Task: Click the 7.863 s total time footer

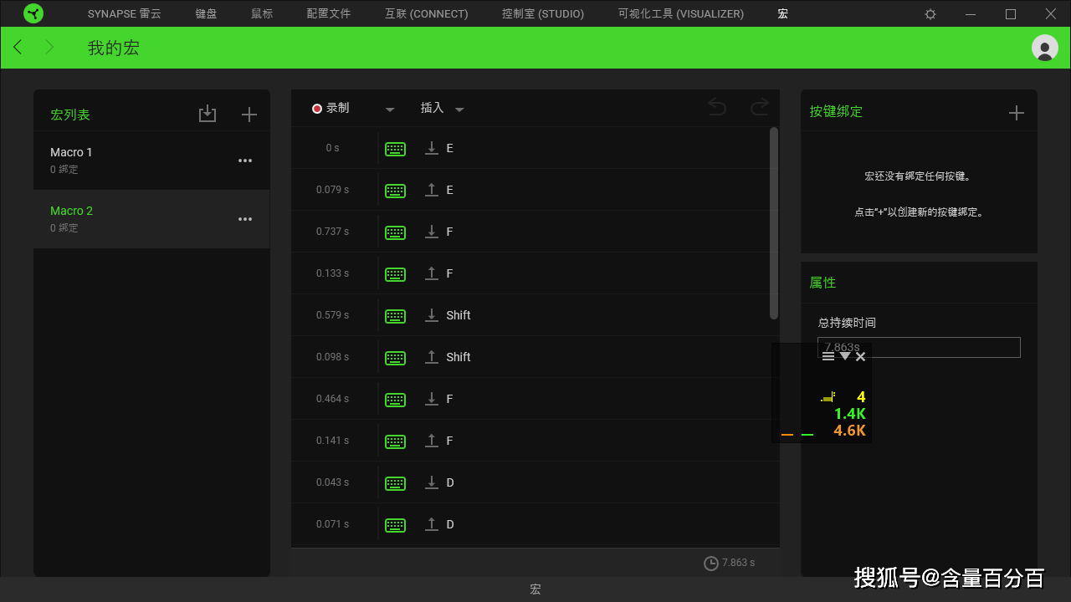Action: pyautogui.click(x=738, y=563)
